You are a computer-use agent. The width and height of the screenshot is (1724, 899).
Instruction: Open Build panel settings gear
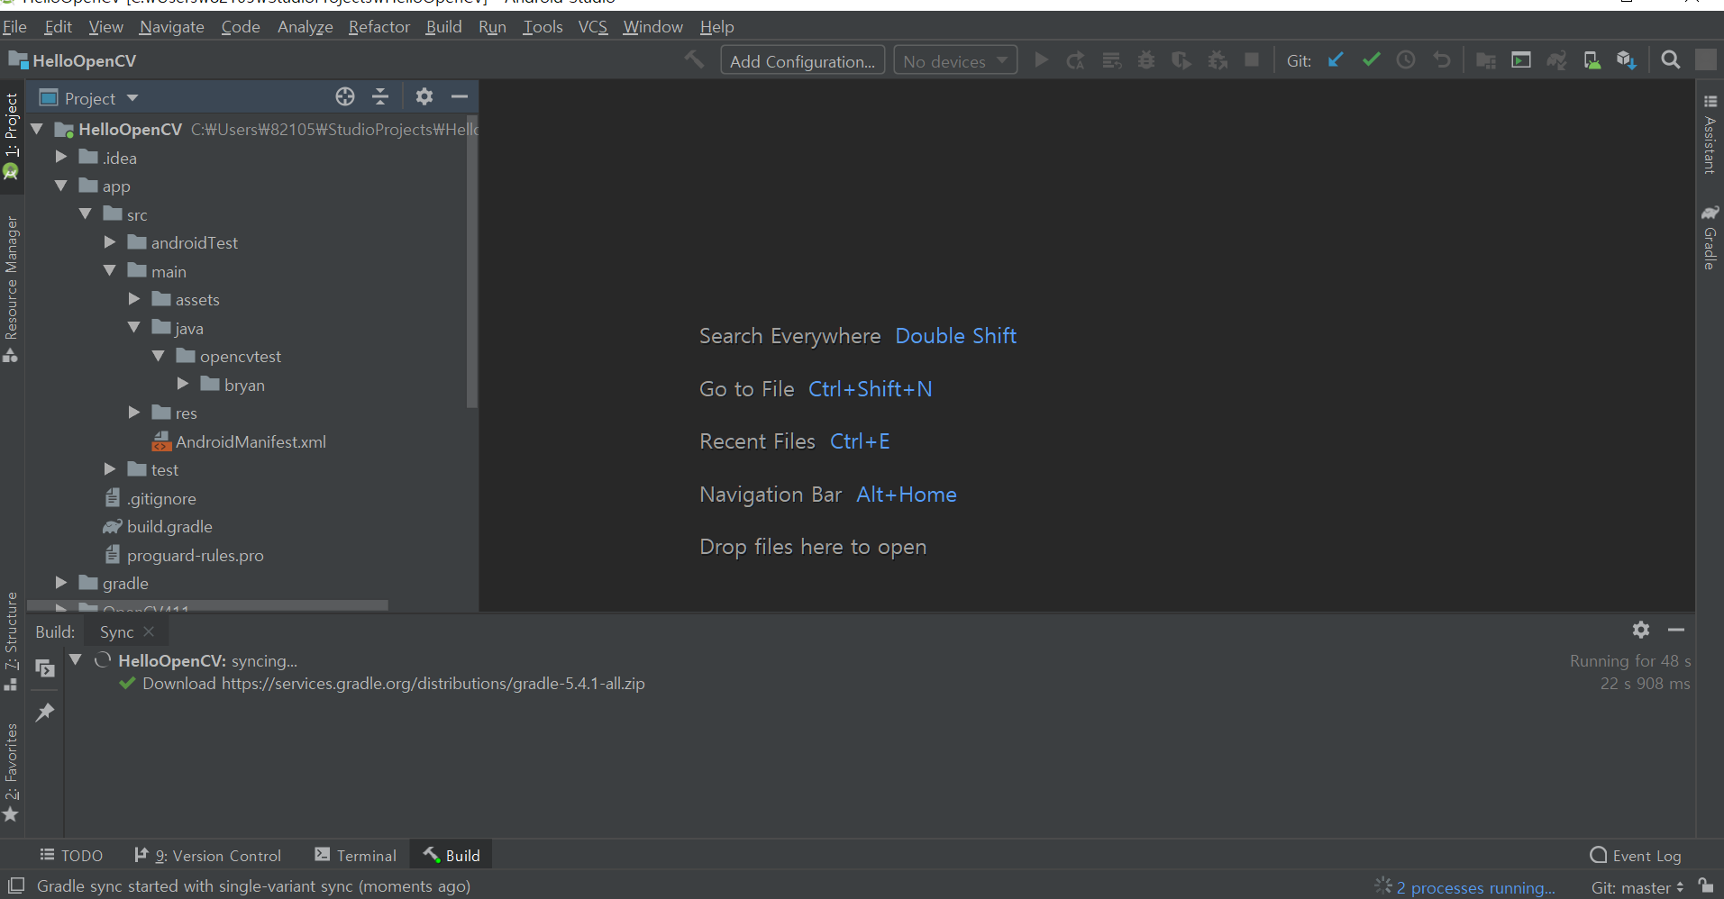(x=1641, y=630)
